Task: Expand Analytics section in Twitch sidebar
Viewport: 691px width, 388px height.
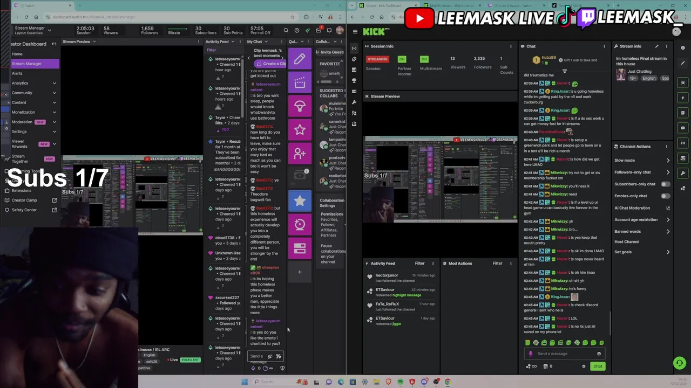Action: pos(54,83)
